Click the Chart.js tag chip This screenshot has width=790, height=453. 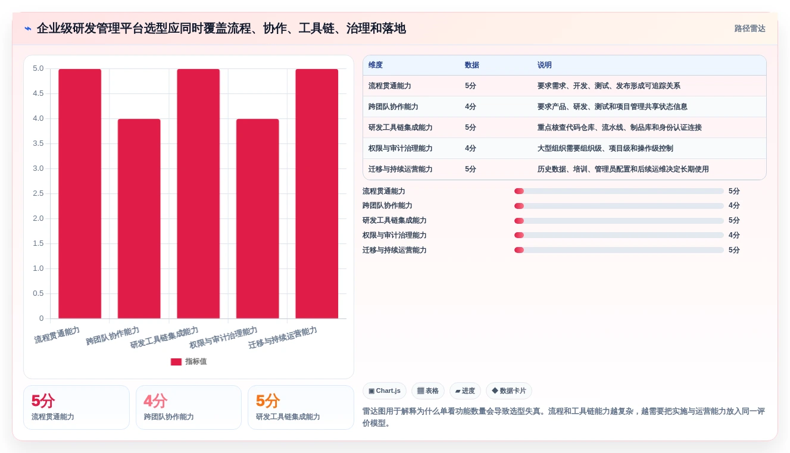click(385, 391)
